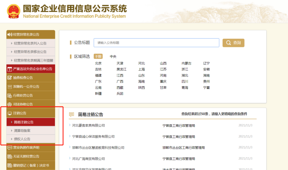
Task: Click the speech bubble icon beside 营业执照作废声明
Action: 10,148
